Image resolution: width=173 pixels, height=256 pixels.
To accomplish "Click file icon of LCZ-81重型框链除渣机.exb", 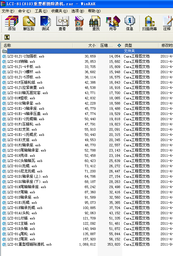I will (4, 244).
